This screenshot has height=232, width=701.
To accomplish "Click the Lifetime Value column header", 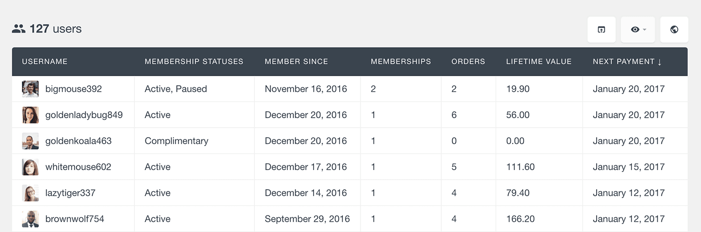I will pyautogui.click(x=538, y=61).
